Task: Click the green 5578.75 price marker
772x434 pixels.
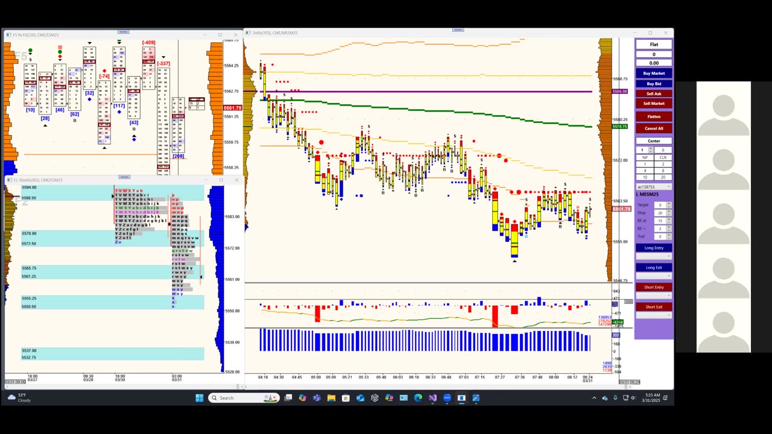Action: coord(620,127)
